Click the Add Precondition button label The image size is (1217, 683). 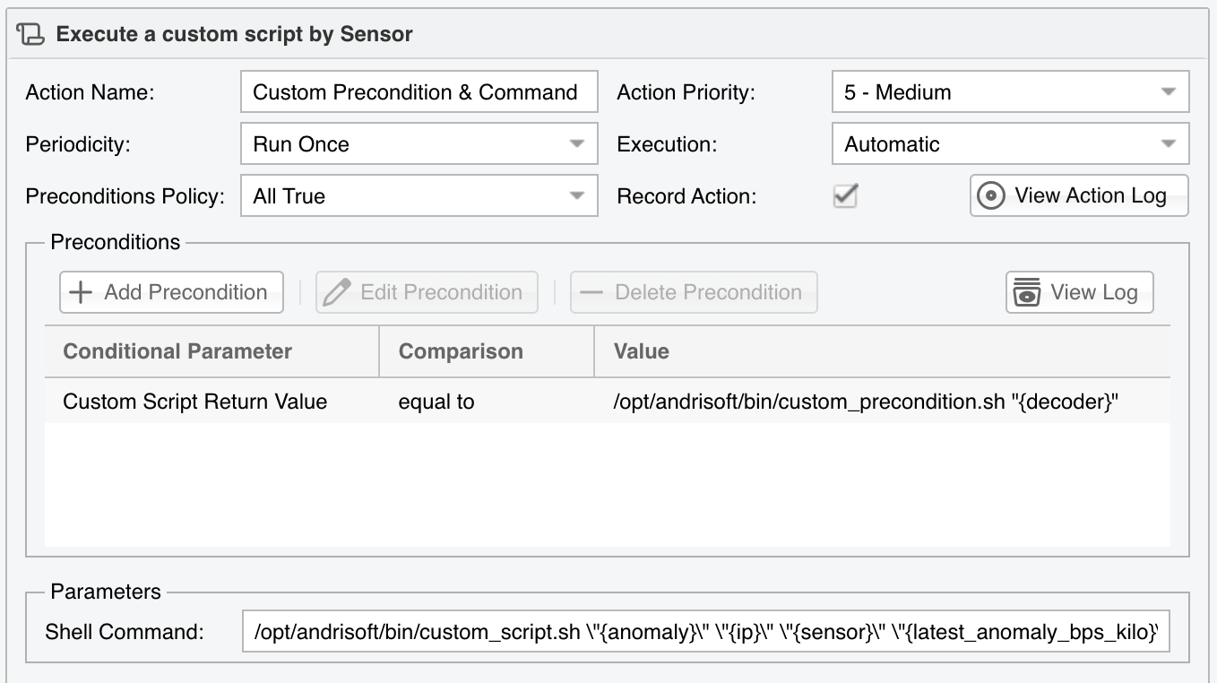tap(186, 292)
